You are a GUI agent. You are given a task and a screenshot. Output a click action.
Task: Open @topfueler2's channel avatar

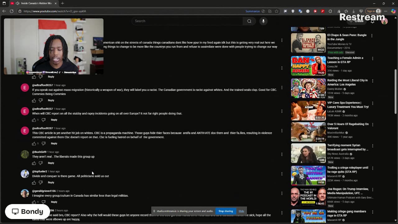point(25,174)
